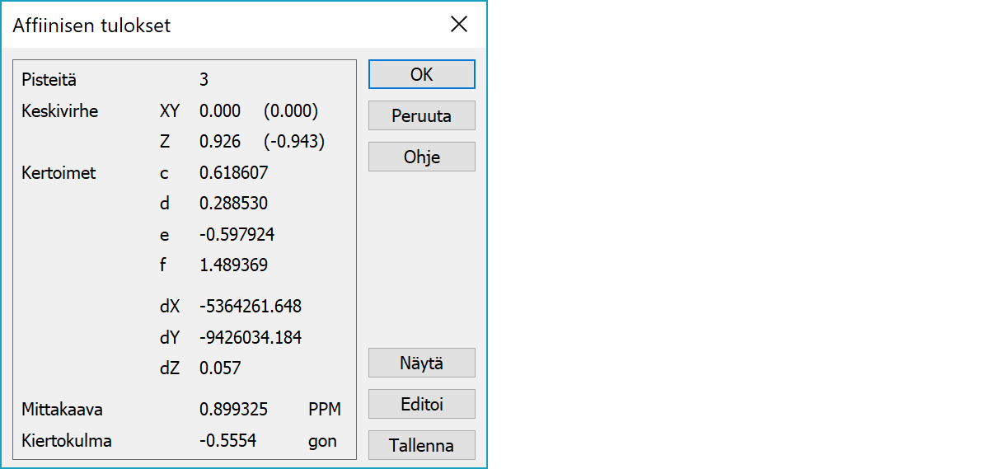Screen dimensions: 989x469
Task: Click the OK button
Action: pos(421,74)
